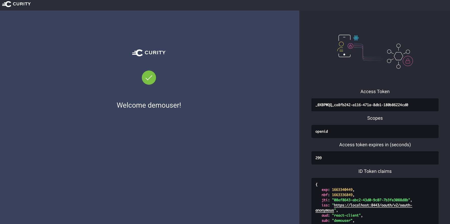The width and height of the screenshot is (450, 224).
Task: Click the aud value "react-client"
Action: [347, 215]
